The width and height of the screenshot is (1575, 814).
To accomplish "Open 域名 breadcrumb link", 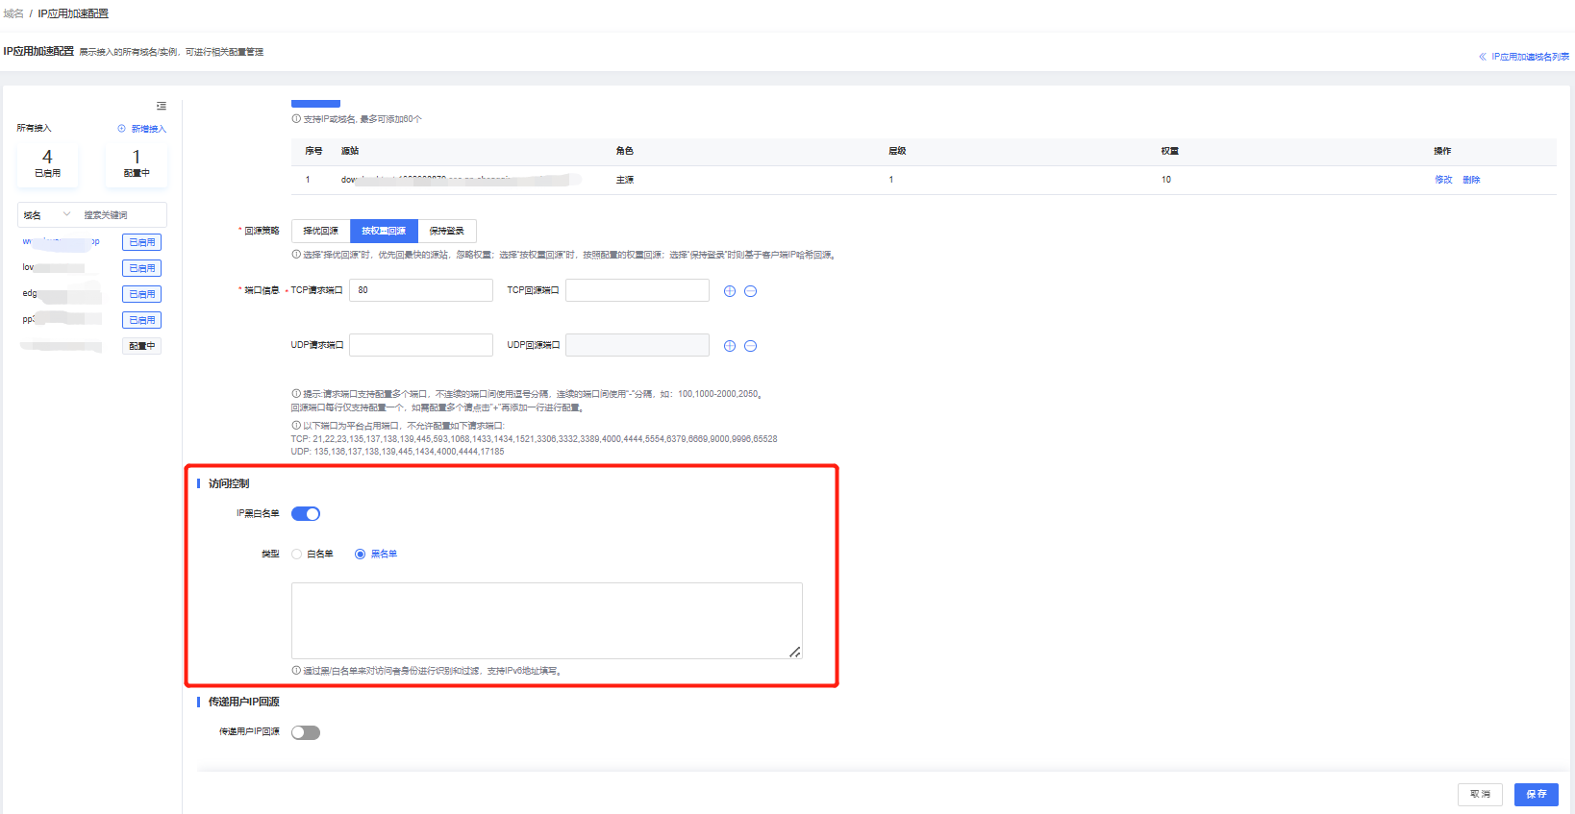I will [x=13, y=13].
